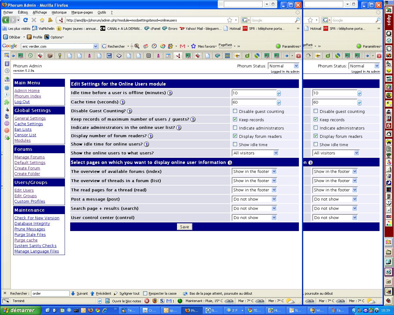Viewport: 394px width, 315px height.
Task: Open help for Cache time setting
Action: [x=123, y=102]
